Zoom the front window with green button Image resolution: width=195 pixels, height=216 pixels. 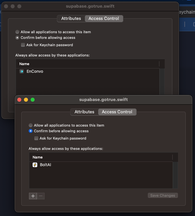pyautogui.click(x=33, y=100)
